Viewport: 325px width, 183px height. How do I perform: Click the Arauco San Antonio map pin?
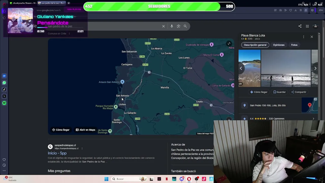122,82
